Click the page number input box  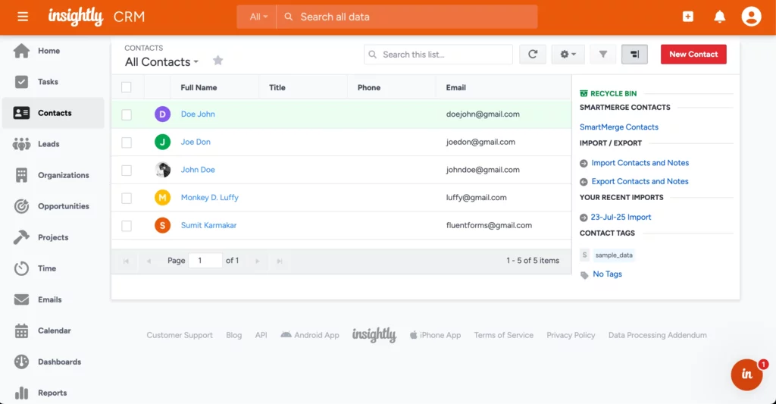click(205, 261)
